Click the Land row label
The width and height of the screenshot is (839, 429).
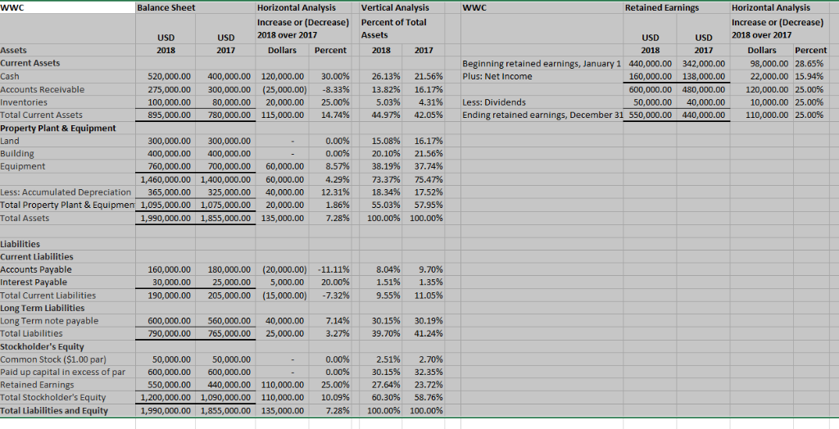tap(10, 141)
